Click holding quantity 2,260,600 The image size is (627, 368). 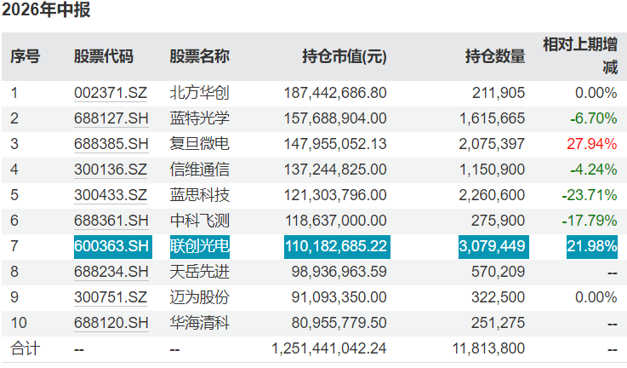click(492, 195)
